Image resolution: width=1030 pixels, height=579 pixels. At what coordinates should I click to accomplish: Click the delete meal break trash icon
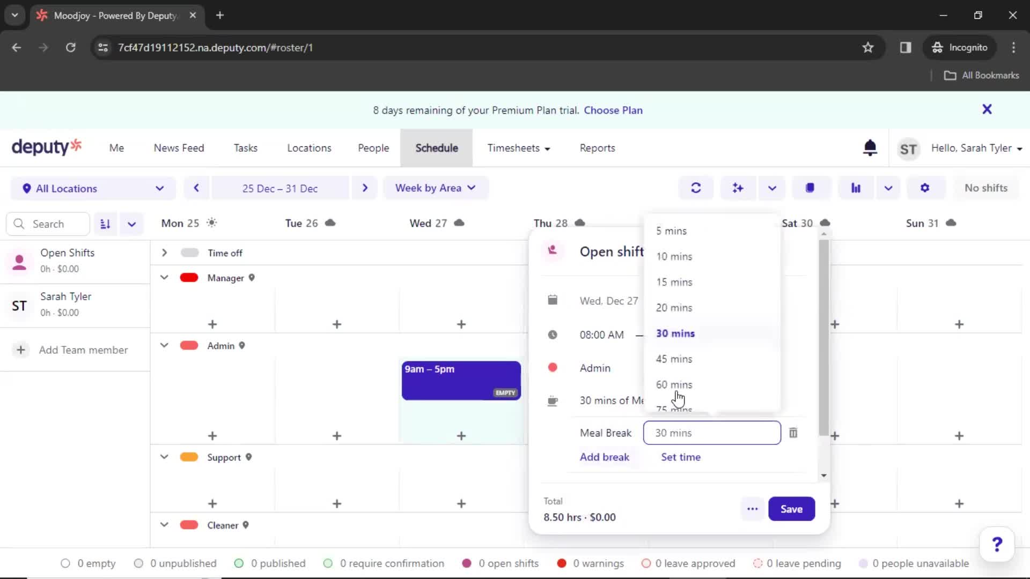point(794,433)
